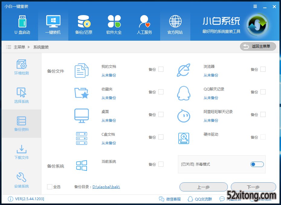This screenshot has height=205, width=281.
Task: Click 从未备份 status under QQ聊天记录
Action: click(x=211, y=98)
